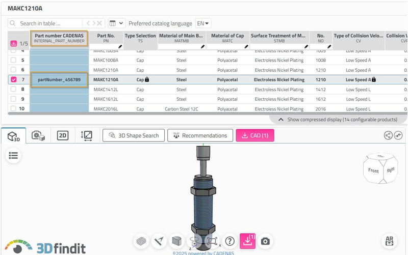Click the pink CAD (1) download button

(255, 135)
